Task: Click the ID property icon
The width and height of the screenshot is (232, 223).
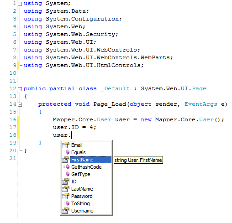Action: 66,182
